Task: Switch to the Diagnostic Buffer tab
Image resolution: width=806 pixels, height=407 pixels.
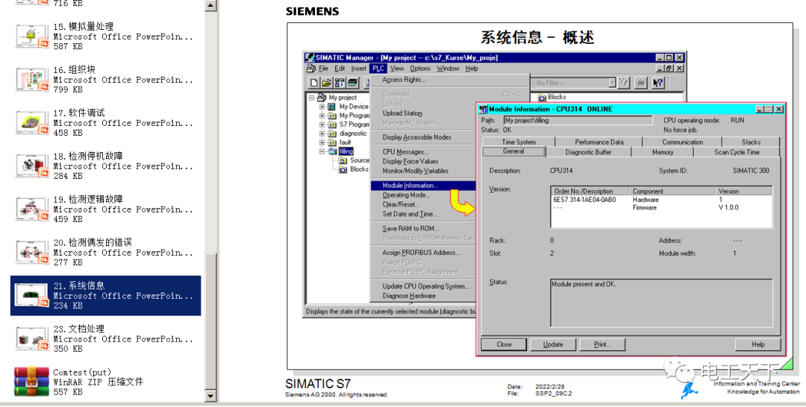Action: (588, 152)
